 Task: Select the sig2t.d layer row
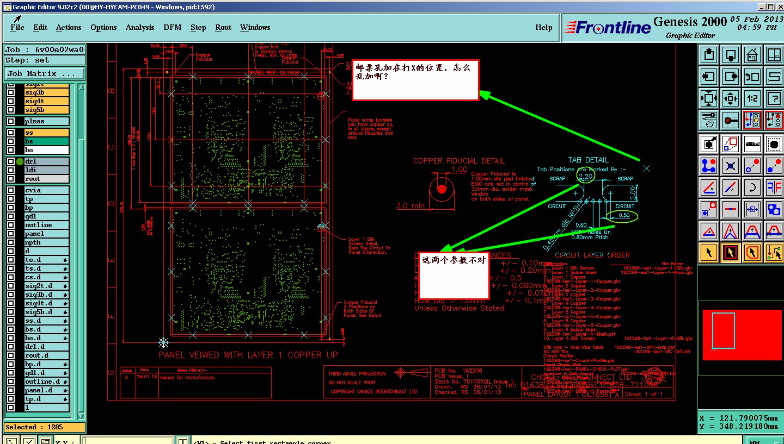pos(47,286)
